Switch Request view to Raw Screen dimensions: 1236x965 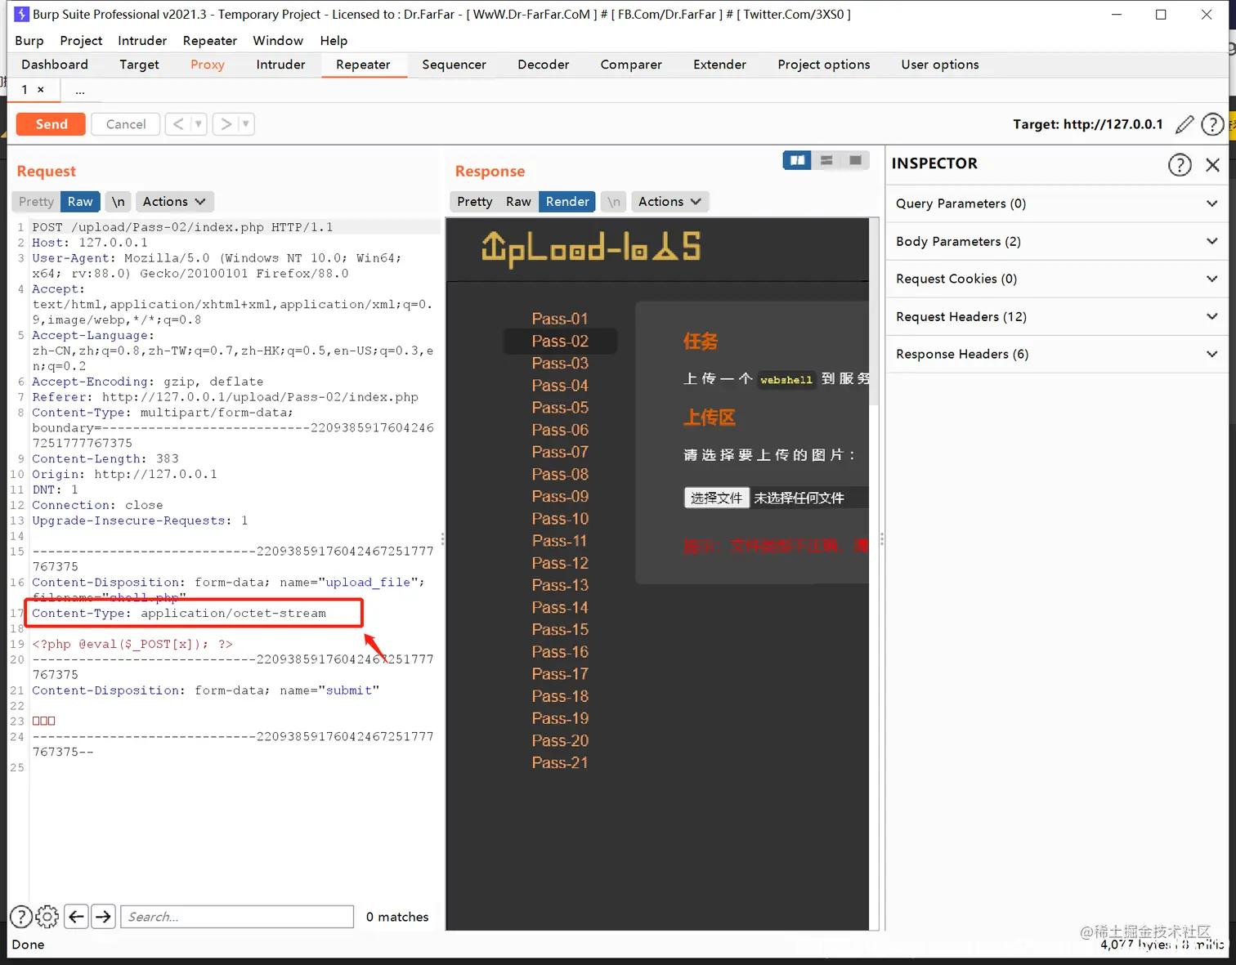[x=80, y=202]
